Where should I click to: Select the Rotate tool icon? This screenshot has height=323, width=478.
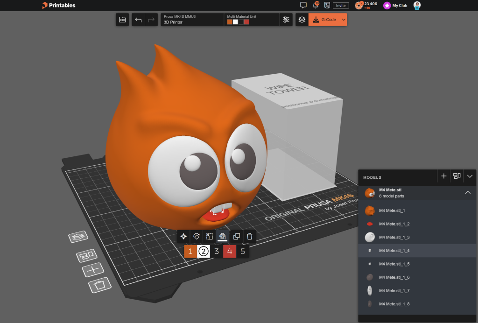197,236
